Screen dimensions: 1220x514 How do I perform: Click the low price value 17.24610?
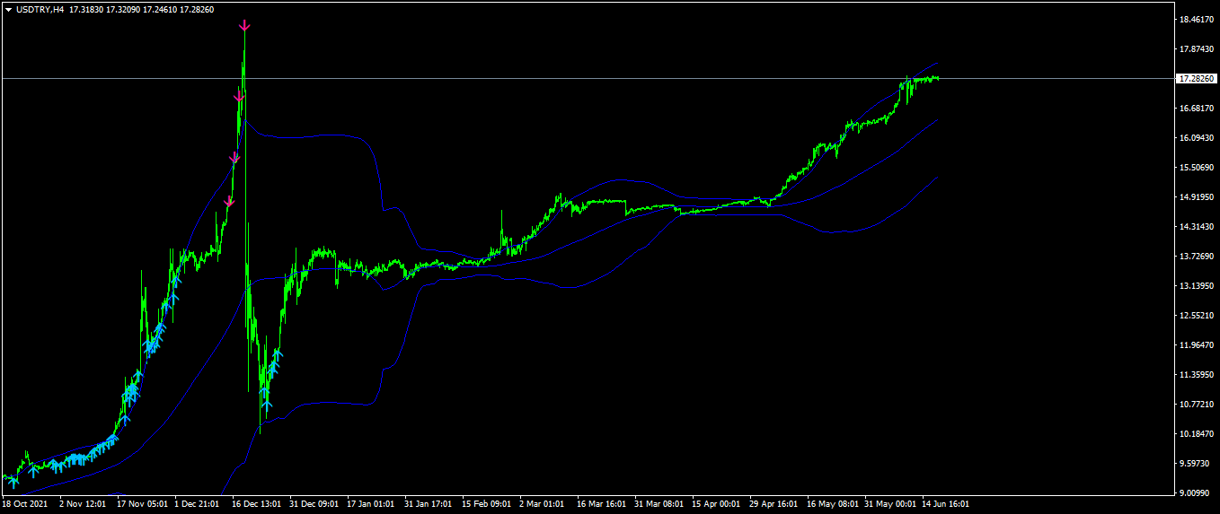click(x=161, y=9)
